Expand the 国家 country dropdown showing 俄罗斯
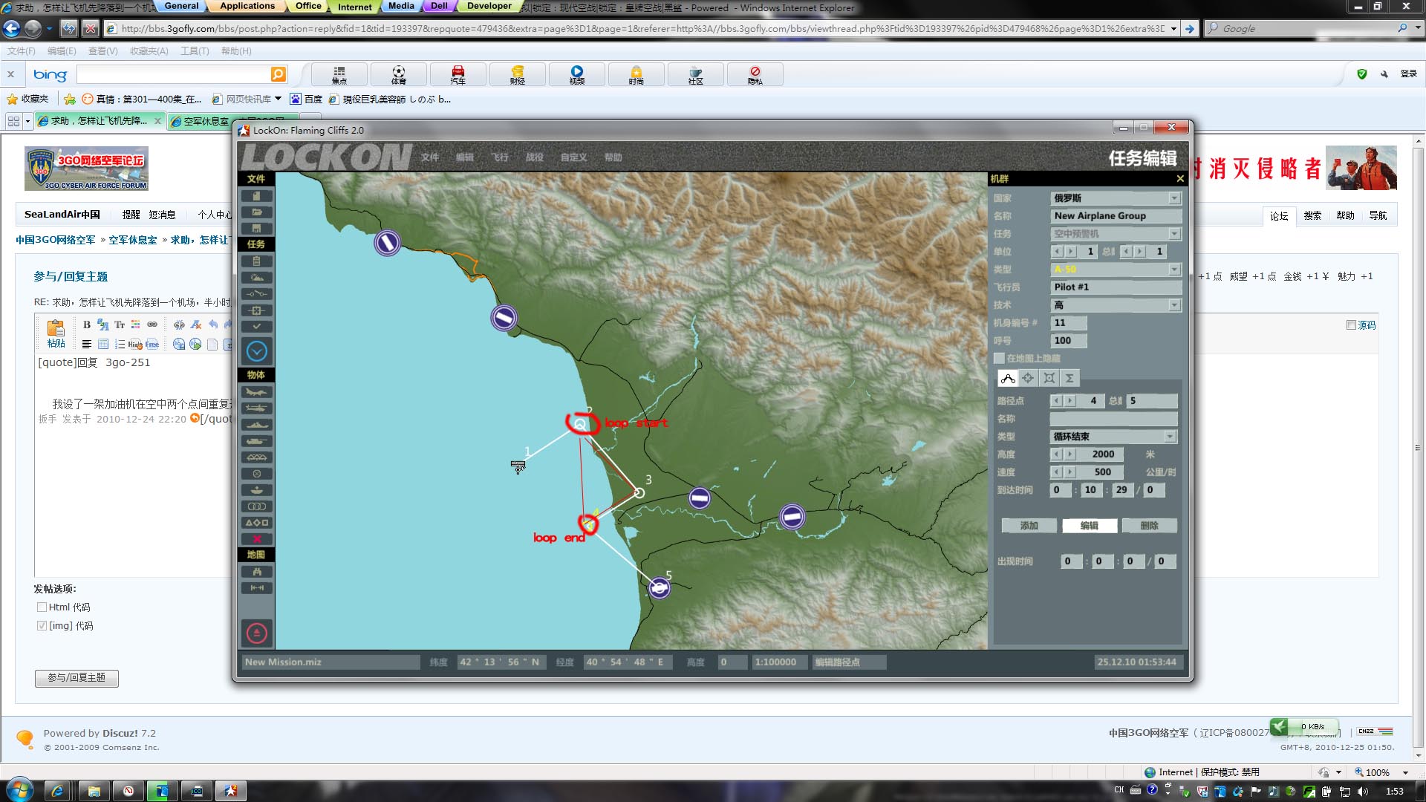Screen dimensions: 1426x802 tap(1174, 198)
